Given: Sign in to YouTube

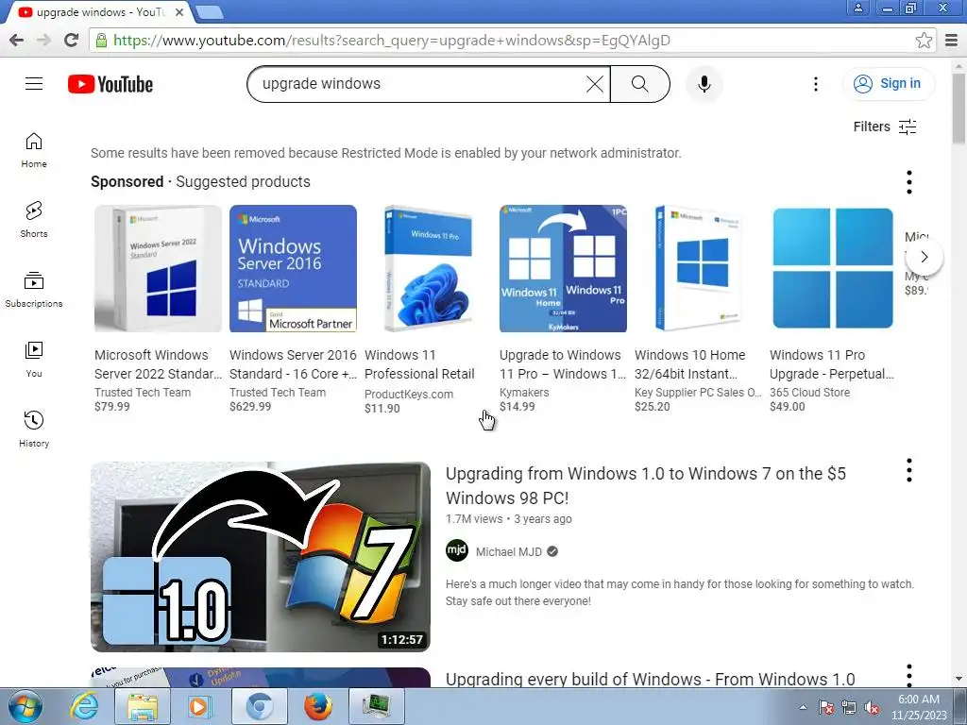Looking at the screenshot, I should pyautogui.click(x=888, y=84).
